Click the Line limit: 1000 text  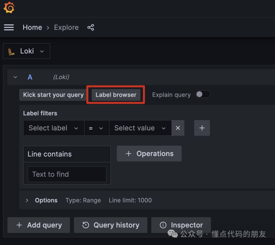tap(130, 200)
